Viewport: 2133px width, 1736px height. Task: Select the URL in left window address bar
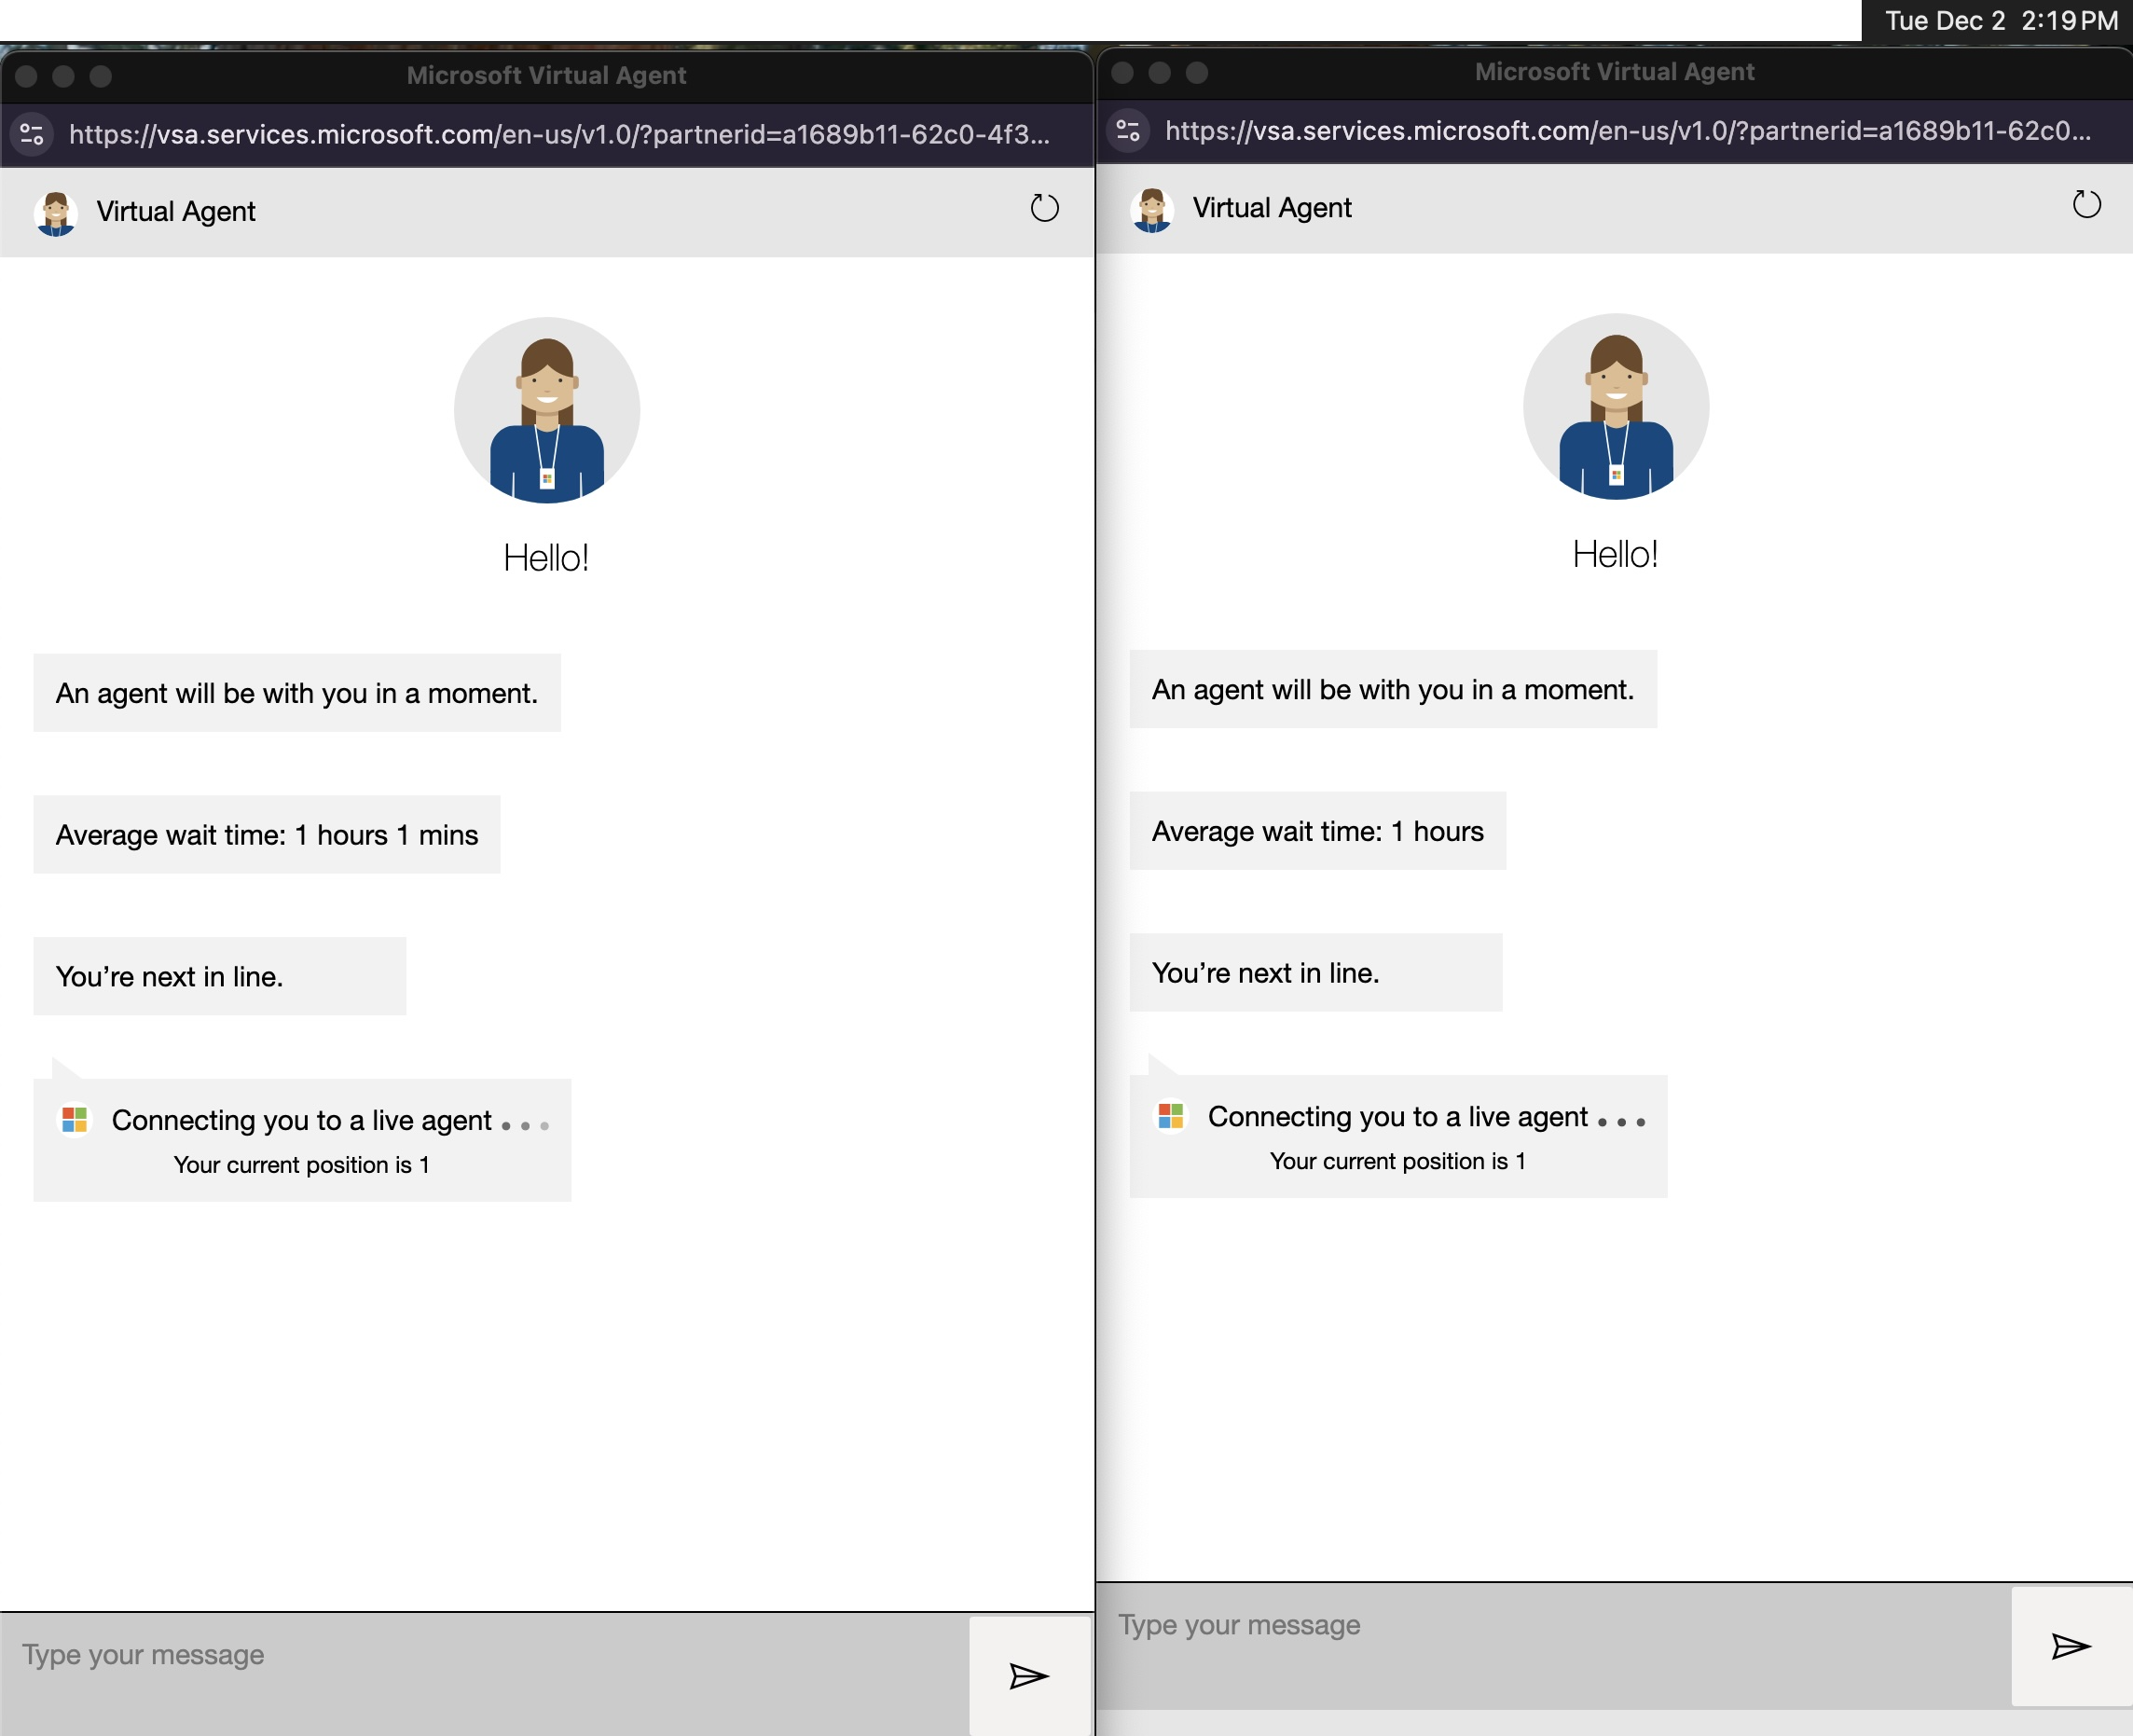coord(560,134)
